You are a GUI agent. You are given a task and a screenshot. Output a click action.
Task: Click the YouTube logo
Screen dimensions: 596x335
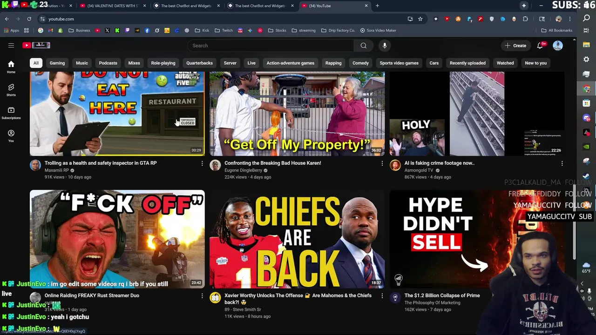(x=36, y=45)
